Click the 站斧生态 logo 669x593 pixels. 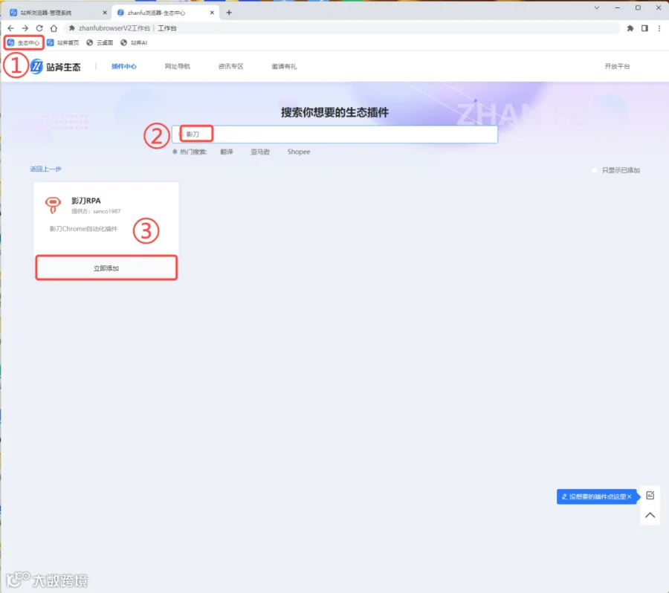[55, 67]
